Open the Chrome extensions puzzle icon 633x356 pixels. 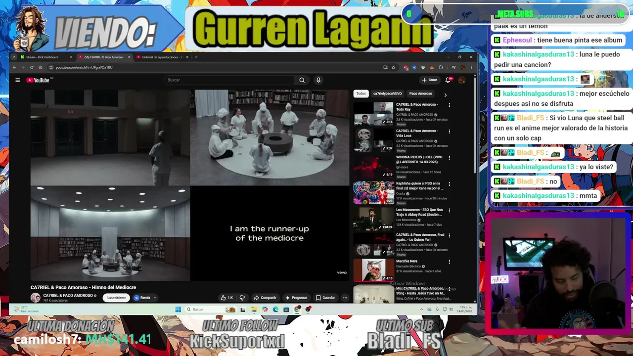(x=441, y=67)
